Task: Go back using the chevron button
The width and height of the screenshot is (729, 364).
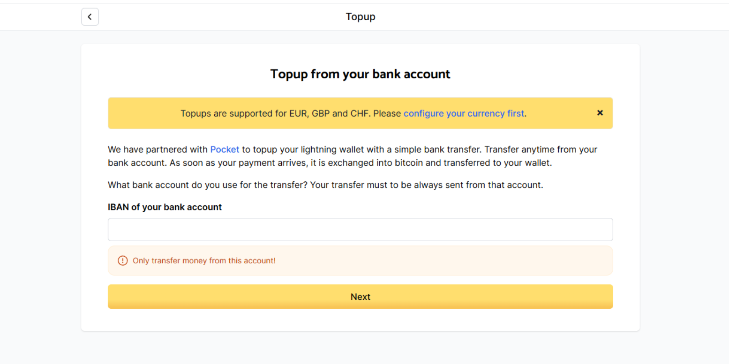Action: 90,17
